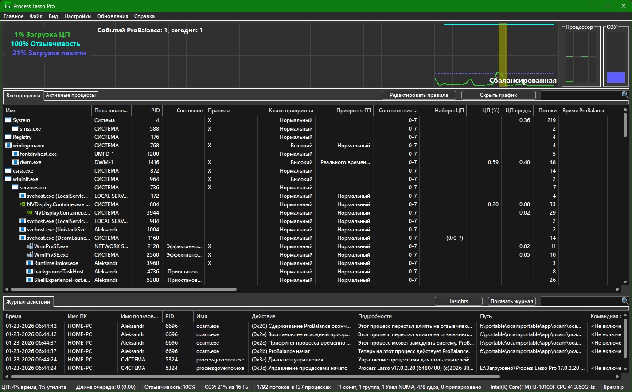
Task: Click the RuntimeBroker.exe process icon
Action: click(x=30, y=263)
